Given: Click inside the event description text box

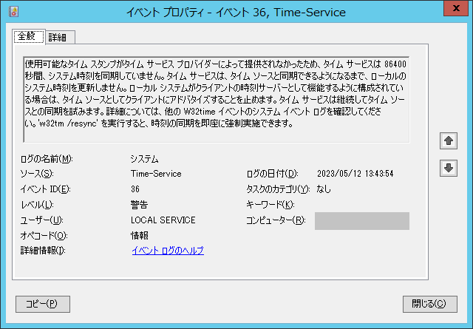Looking at the screenshot, I should [x=217, y=99].
